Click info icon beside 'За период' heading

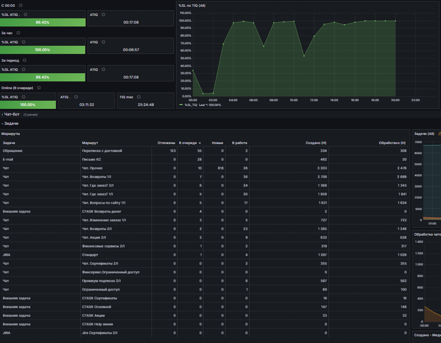pos(25,60)
